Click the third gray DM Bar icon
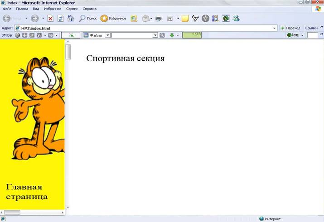 coord(32,35)
